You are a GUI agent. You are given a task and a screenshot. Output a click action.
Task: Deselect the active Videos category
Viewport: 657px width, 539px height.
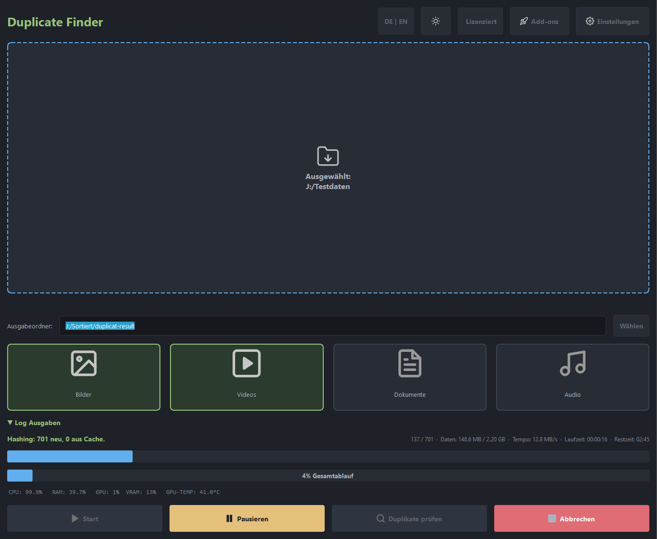pyautogui.click(x=247, y=377)
